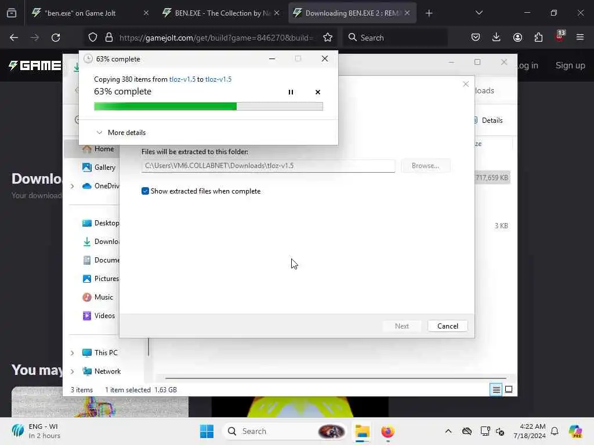Open Firefox from taskbar
The height and width of the screenshot is (445, 594).
pyautogui.click(x=387, y=431)
